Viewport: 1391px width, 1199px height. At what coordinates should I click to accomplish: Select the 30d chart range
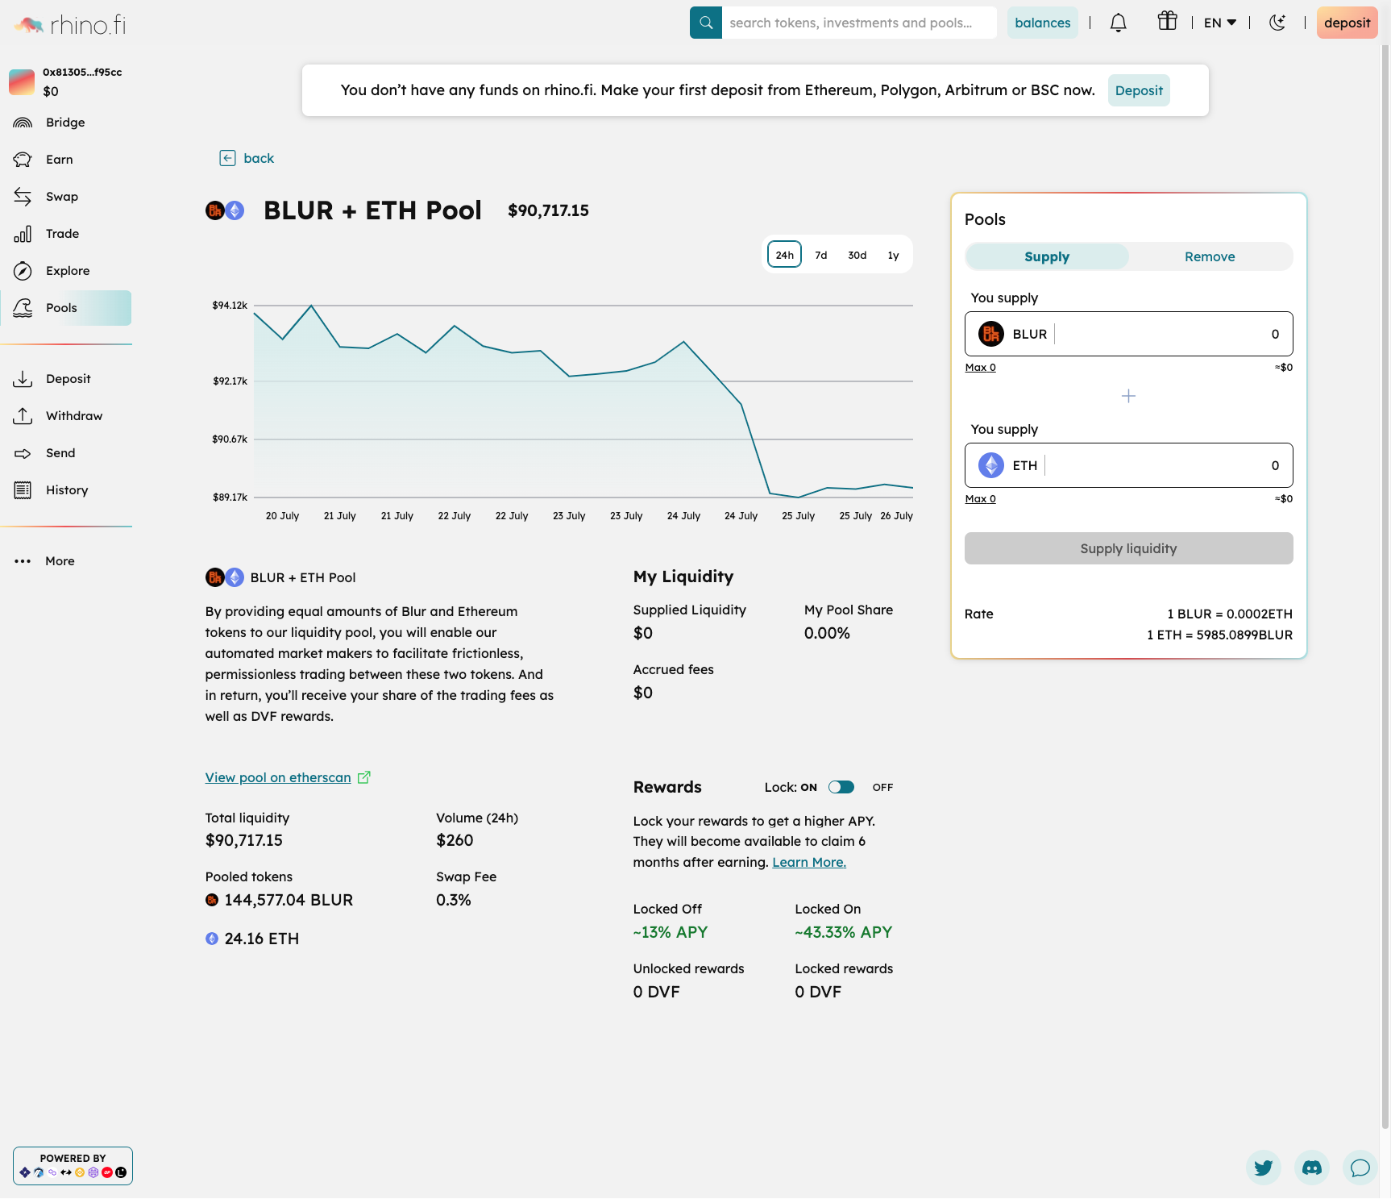857,255
